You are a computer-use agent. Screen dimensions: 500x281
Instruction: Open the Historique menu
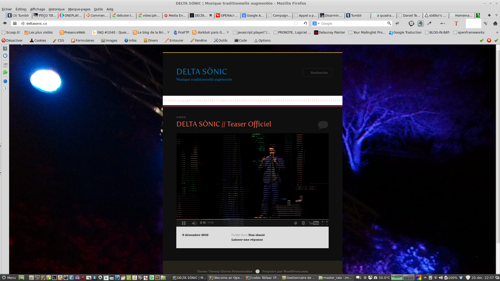(57, 9)
